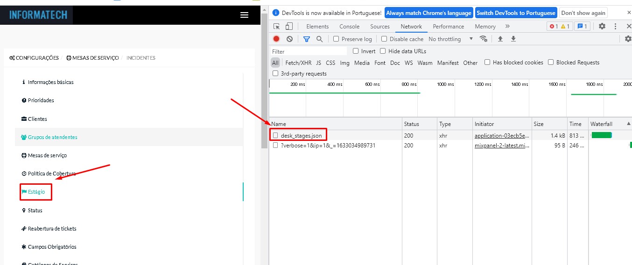Screen dimensions: 632x265
Task: Check Hide data URLs checkbox
Action: [x=383, y=51]
